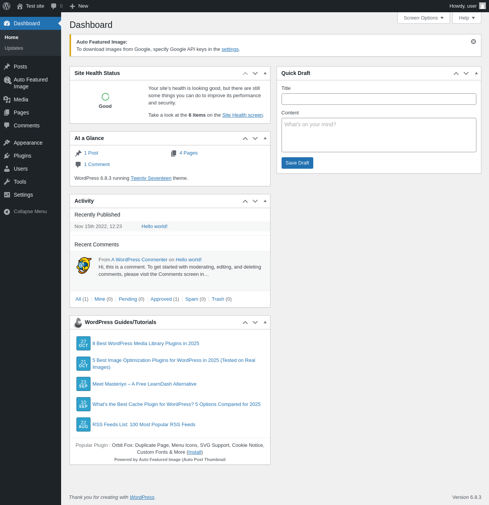Open user avatar in admin bar
The width and height of the screenshot is (489, 505).
point(483,6)
